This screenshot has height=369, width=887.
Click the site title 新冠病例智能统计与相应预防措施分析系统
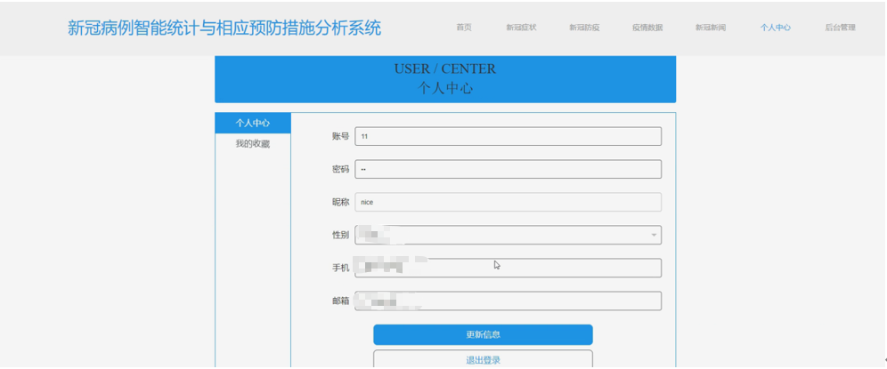pyautogui.click(x=224, y=28)
